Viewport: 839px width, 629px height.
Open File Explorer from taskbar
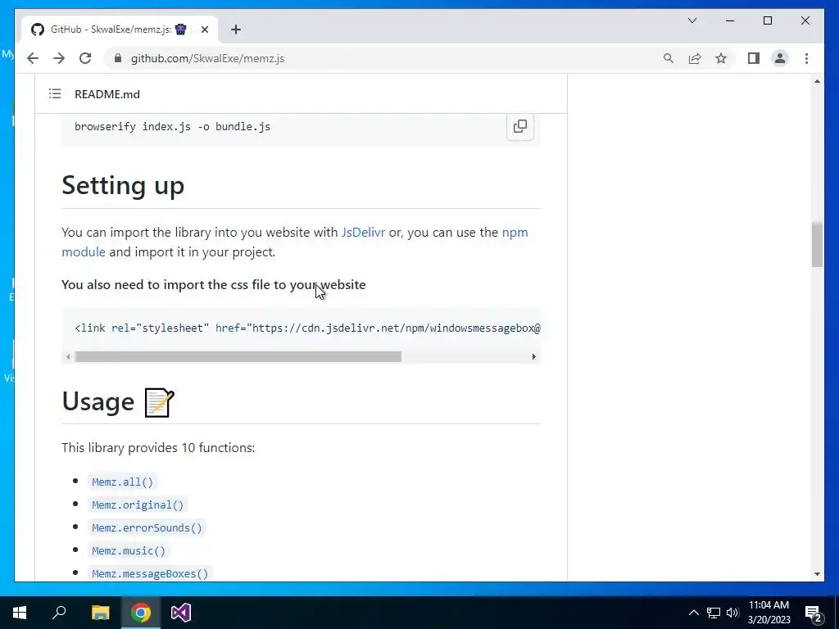click(x=100, y=613)
